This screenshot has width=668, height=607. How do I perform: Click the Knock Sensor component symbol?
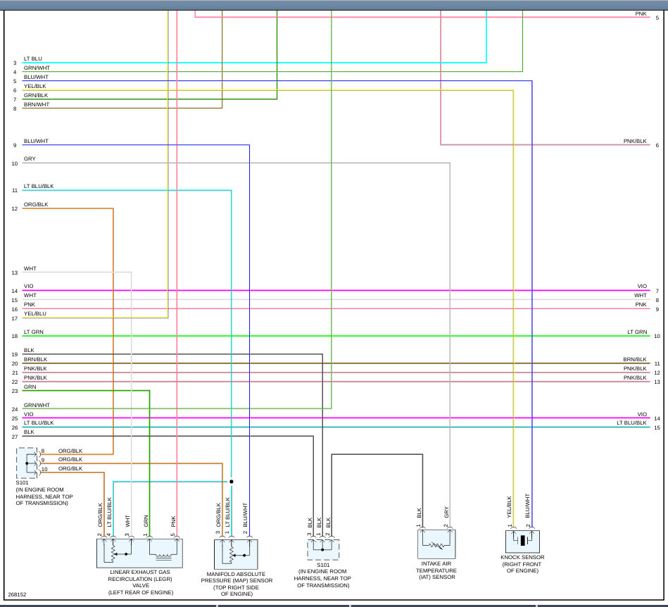click(522, 541)
